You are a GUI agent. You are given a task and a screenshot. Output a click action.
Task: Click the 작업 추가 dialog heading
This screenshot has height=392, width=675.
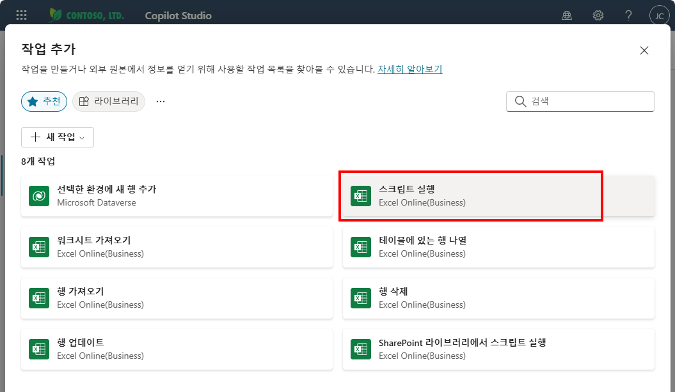click(49, 49)
